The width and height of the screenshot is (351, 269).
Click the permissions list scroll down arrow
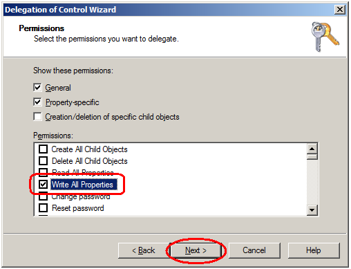(x=312, y=210)
